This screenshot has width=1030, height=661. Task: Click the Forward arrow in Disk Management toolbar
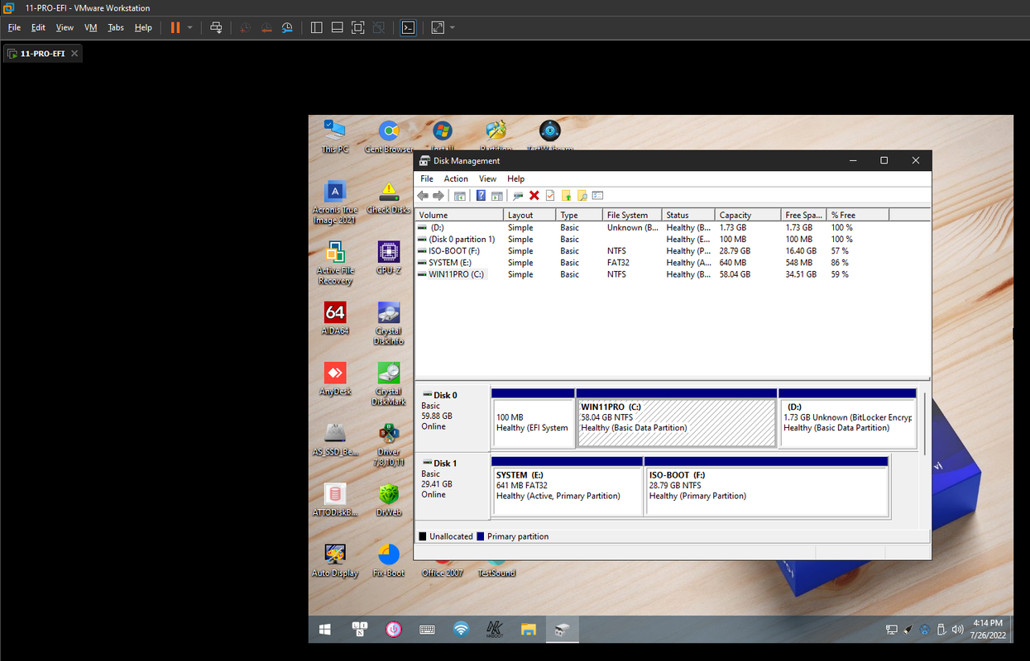(438, 196)
